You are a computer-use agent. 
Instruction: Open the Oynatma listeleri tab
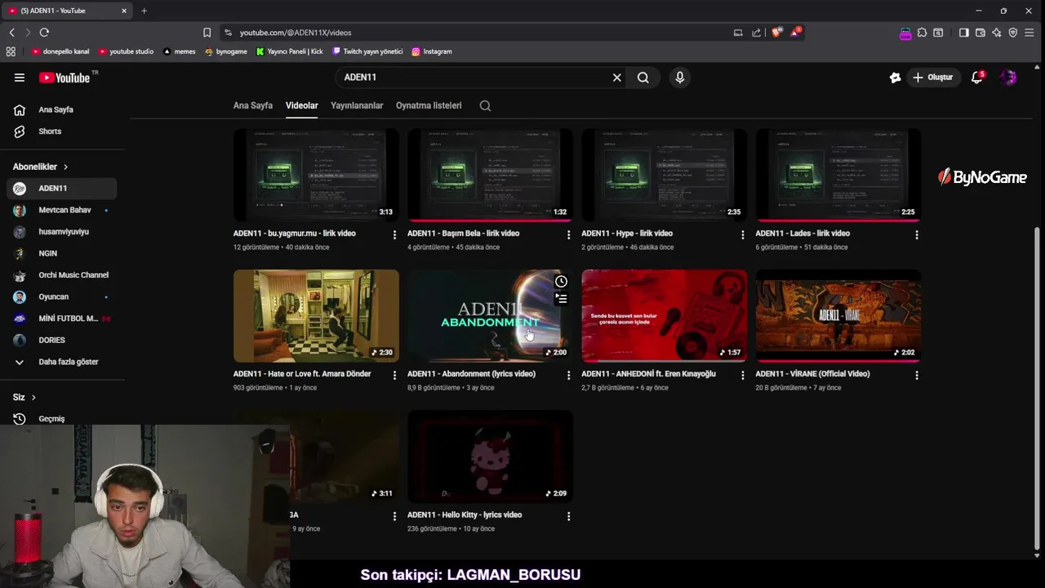(x=429, y=105)
